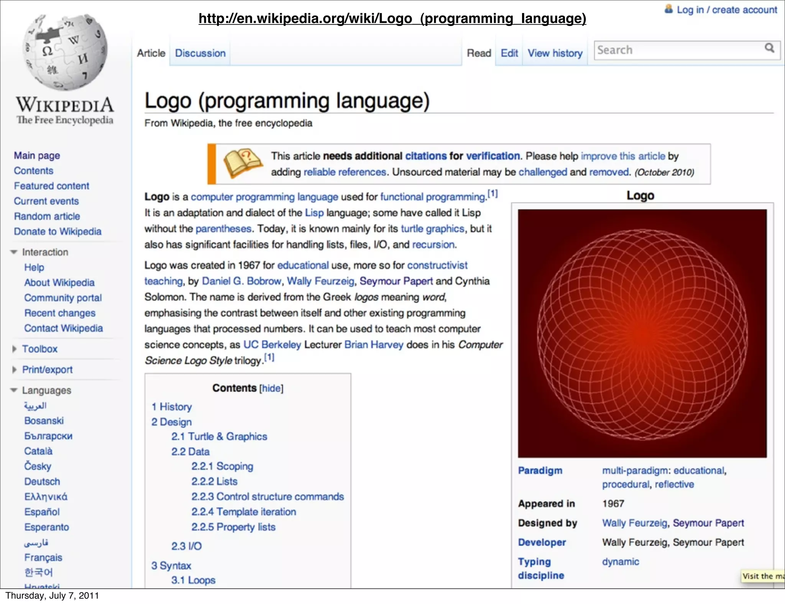
Task: Click the search magnifier icon
Action: (x=769, y=48)
